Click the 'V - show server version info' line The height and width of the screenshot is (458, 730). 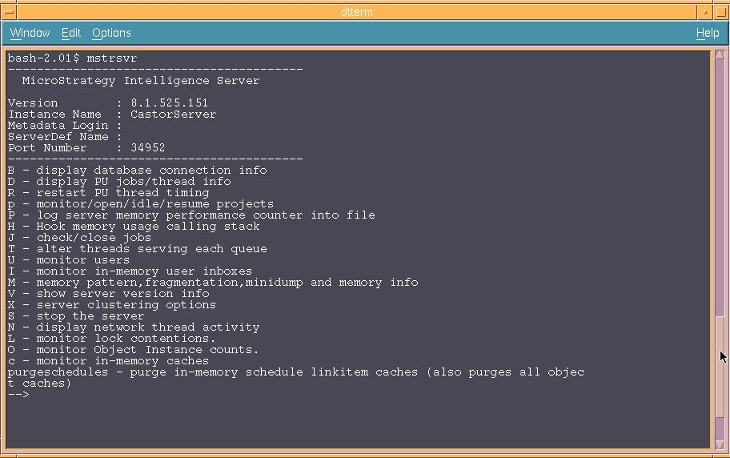coord(109,293)
